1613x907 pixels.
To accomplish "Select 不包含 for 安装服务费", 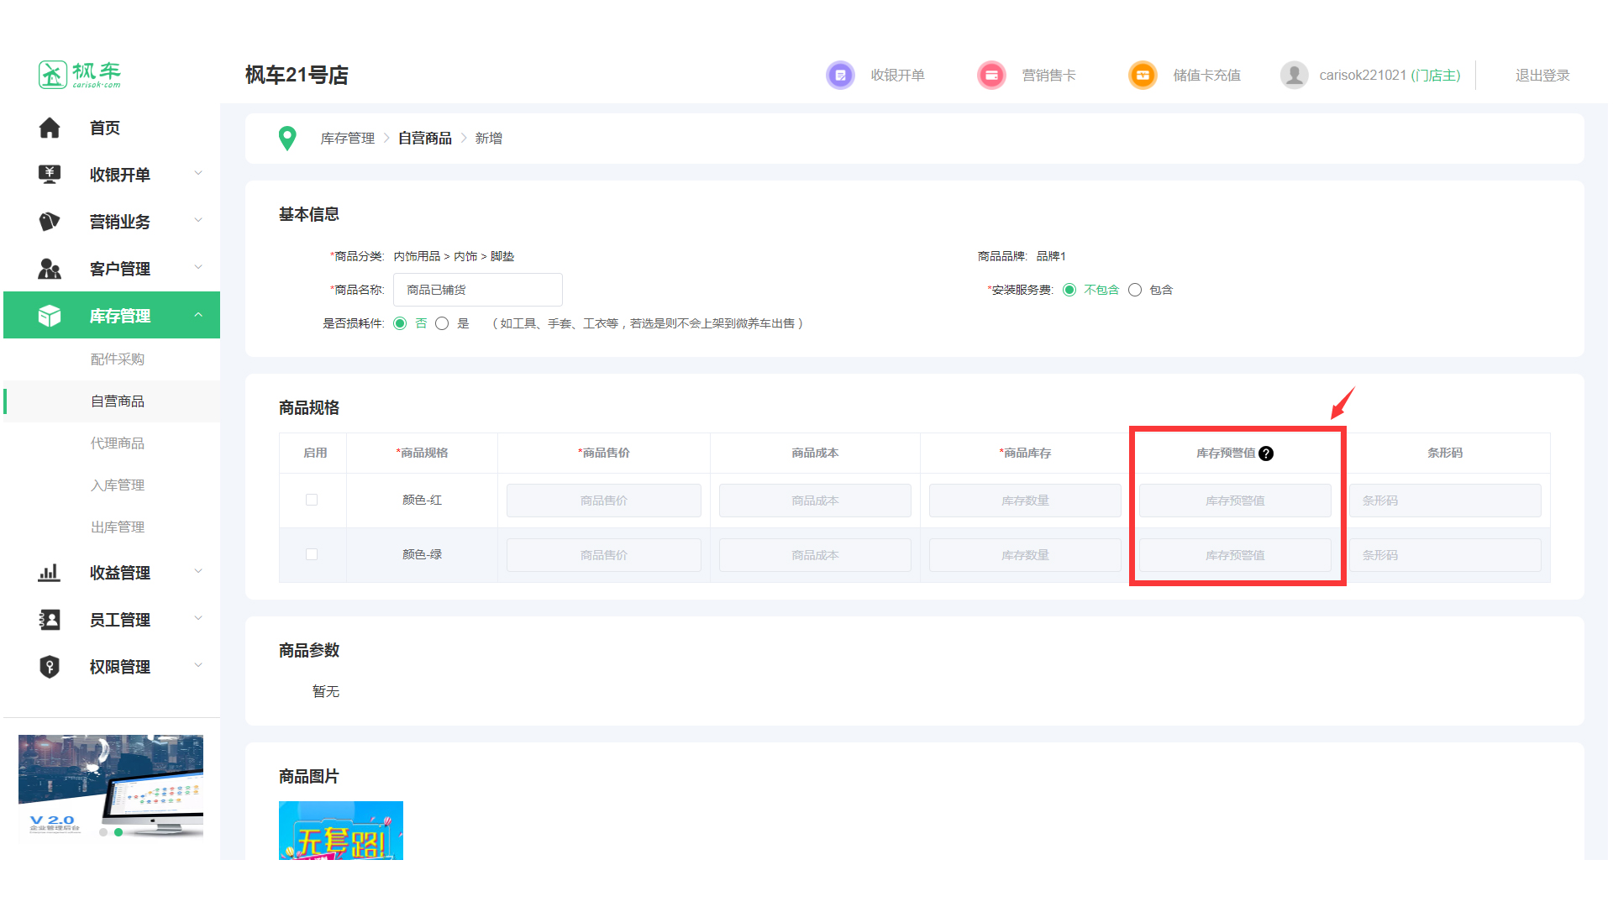I will [1069, 290].
